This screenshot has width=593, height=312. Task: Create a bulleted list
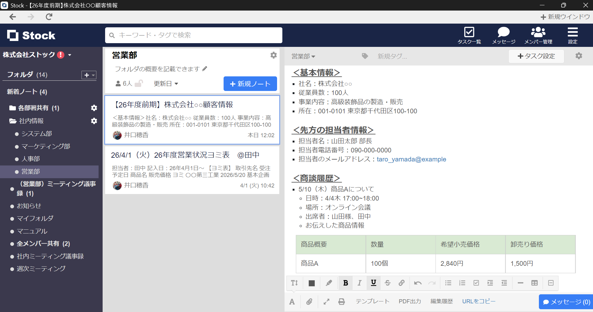point(448,283)
